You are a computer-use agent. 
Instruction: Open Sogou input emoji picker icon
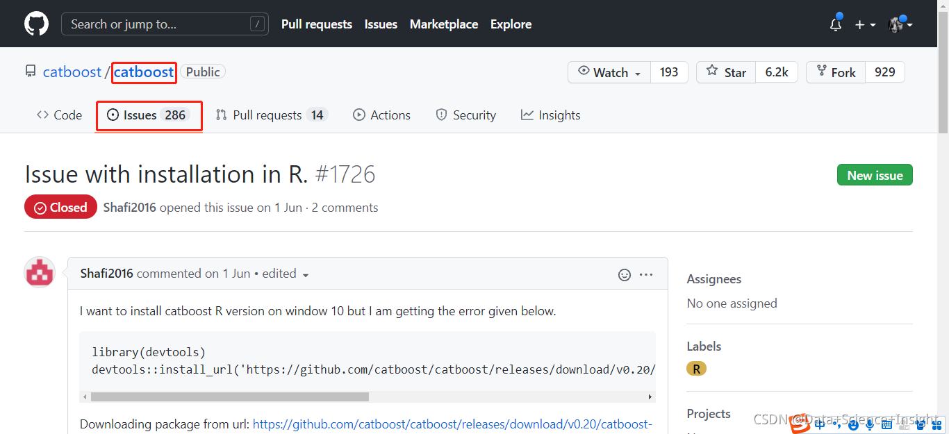(853, 424)
